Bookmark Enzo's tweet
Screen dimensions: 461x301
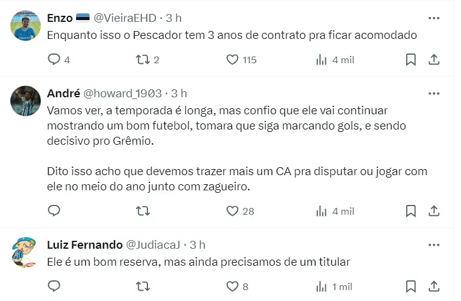pyautogui.click(x=411, y=60)
